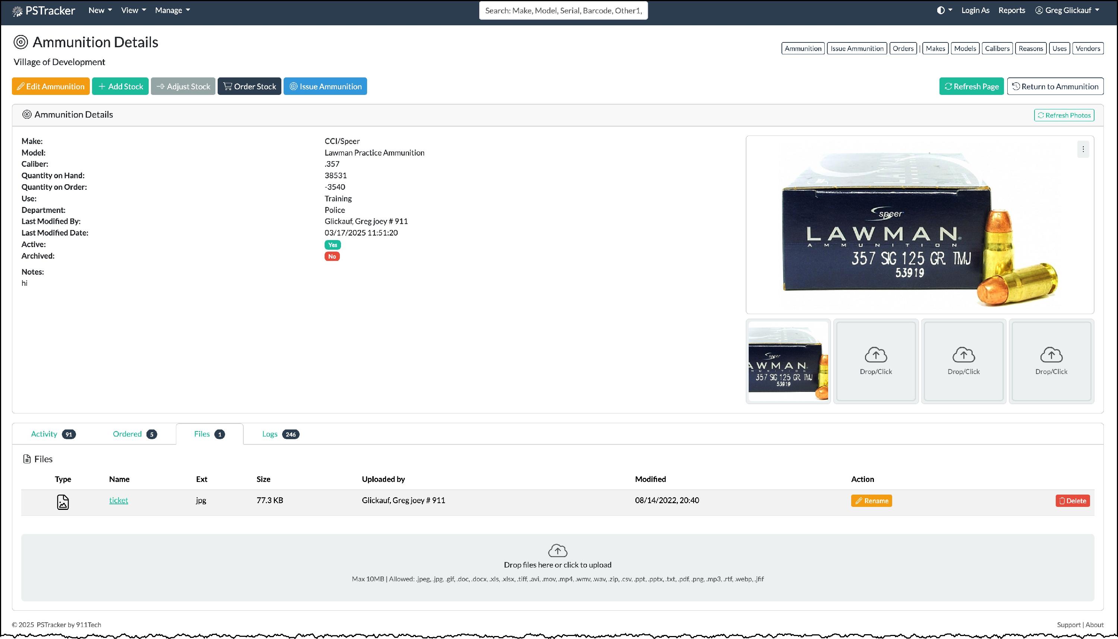This screenshot has height=639, width=1118.
Task: Rename the ticket file
Action: 871,501
